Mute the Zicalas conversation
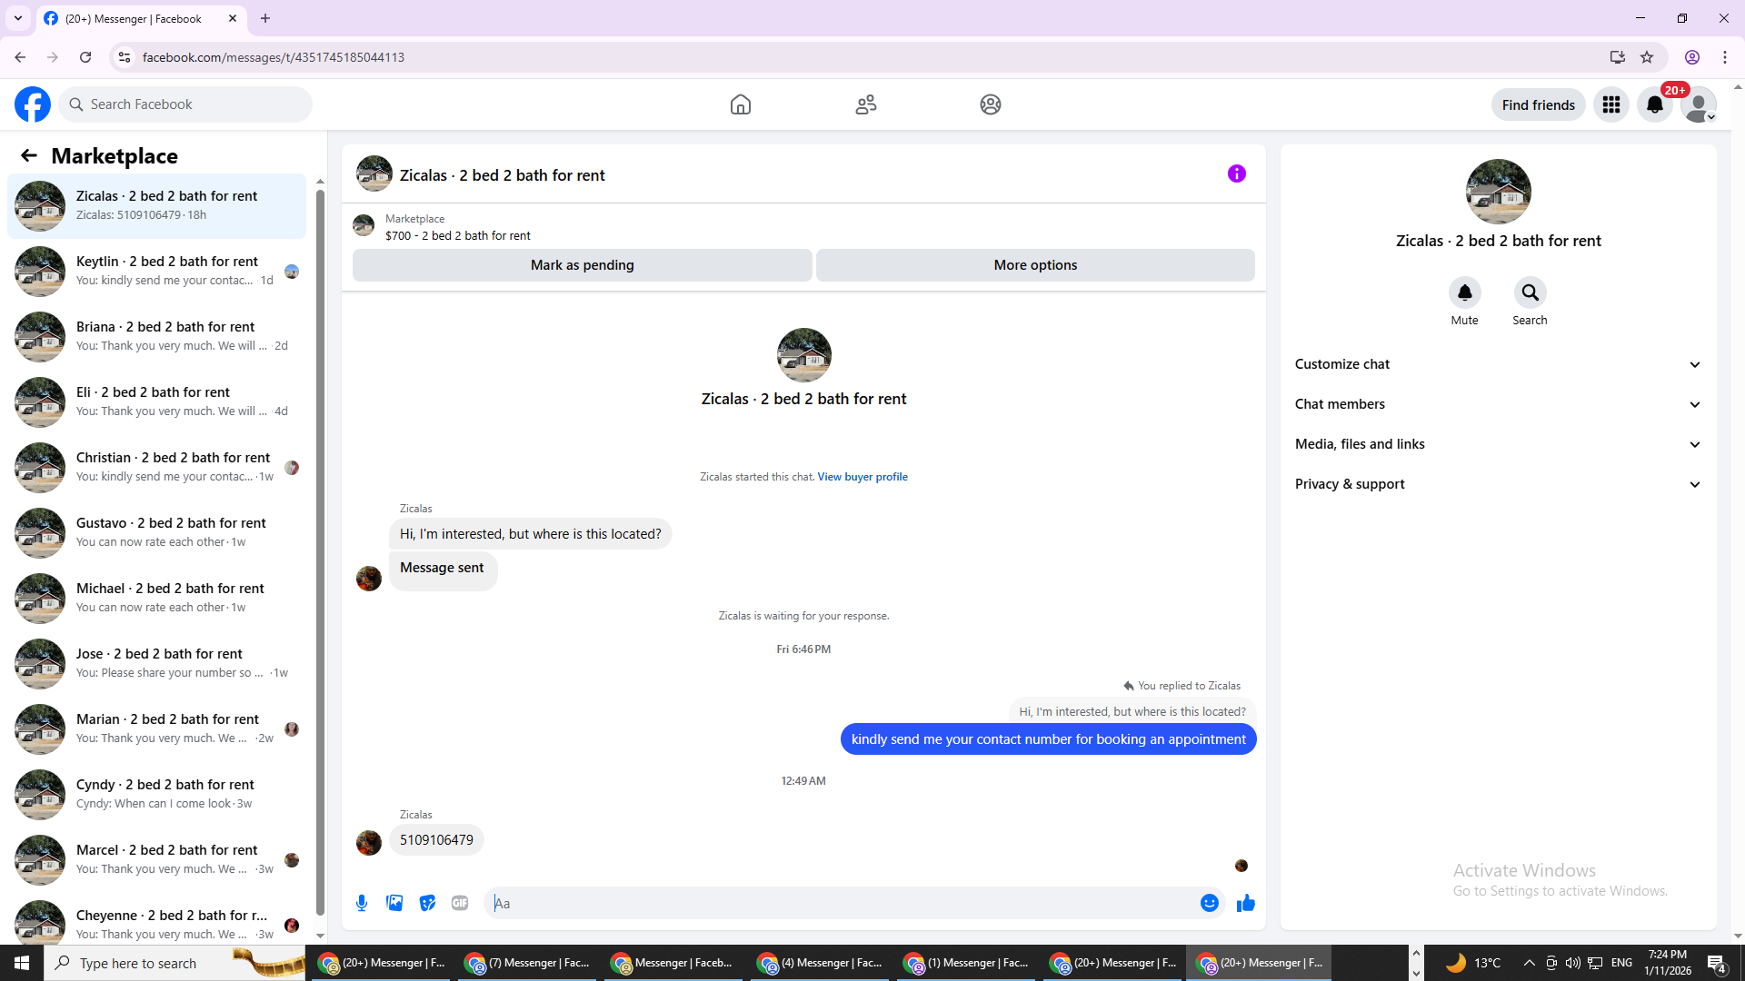This screenshot has width=1745, height=981. 1465,292
